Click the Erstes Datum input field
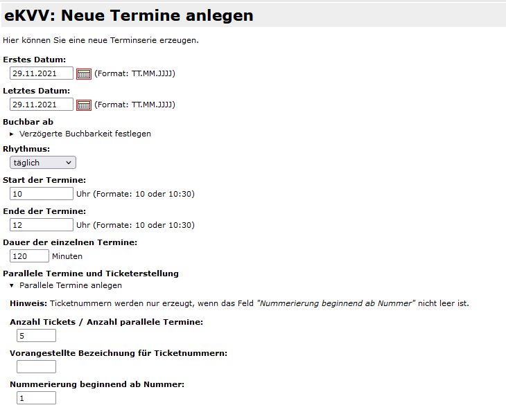Viewport: 506px width, 412px height. 42,73
